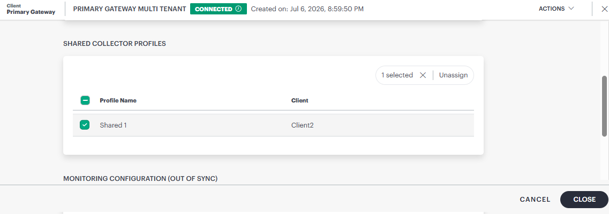
Task: Click the clock icon in the CONNECTED badge
Action: point(238,9)
